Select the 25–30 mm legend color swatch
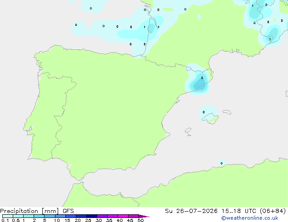Viewport: 288px width, 222px height. click(92, 216)
